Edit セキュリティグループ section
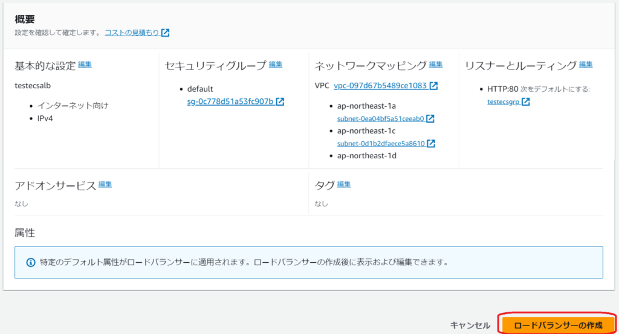Screen dimensions: 619x334 point(276,65)
